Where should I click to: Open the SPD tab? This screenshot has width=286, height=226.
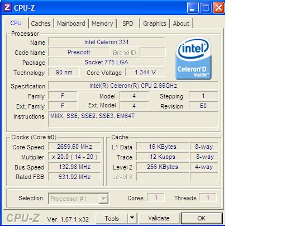[128, 23]
